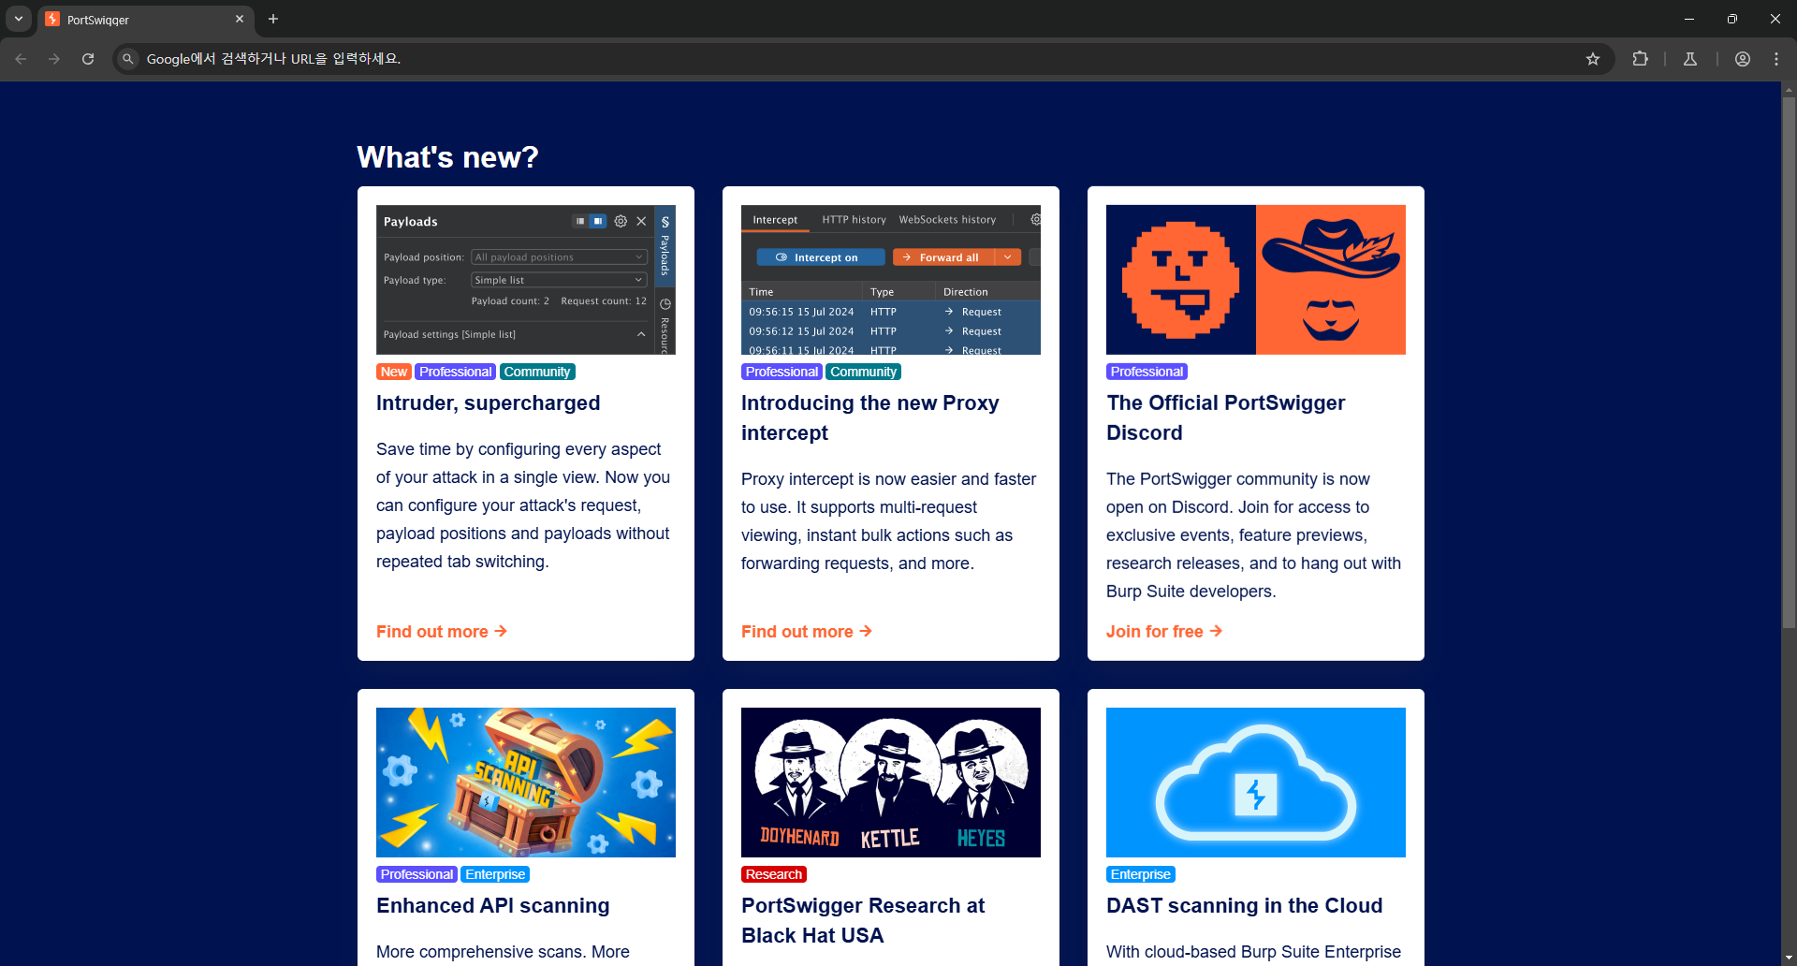The height and width of the screenshot is (966, 1797).
Task: Click the orange New tag on Intruder card
Action: coord(394,372)
